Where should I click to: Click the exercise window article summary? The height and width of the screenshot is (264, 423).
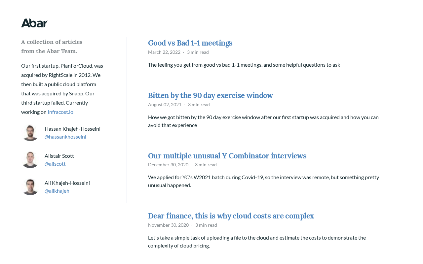[263, 121]
